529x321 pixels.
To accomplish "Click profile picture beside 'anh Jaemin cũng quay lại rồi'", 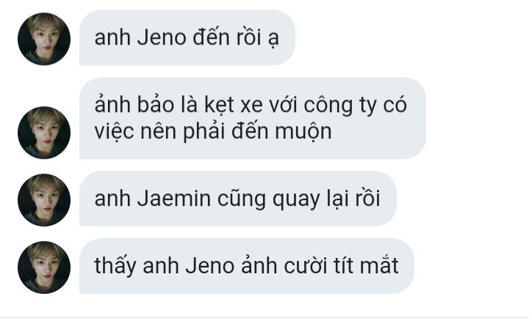I will 44,200.
